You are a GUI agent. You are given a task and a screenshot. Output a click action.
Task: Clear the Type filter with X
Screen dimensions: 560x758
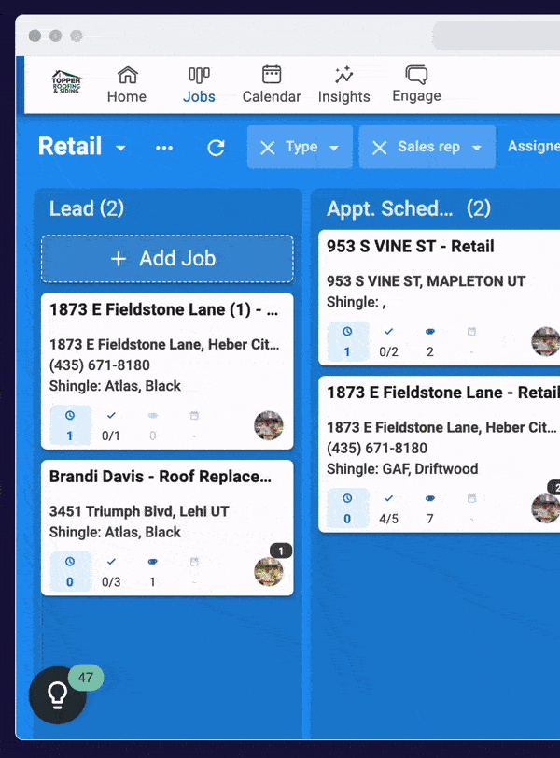click(x=267, y=148)
